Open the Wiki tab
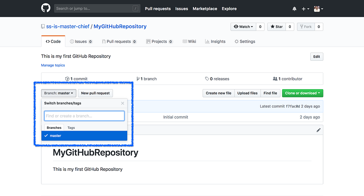This screenshot has width=364, height=196. point(189,42)
